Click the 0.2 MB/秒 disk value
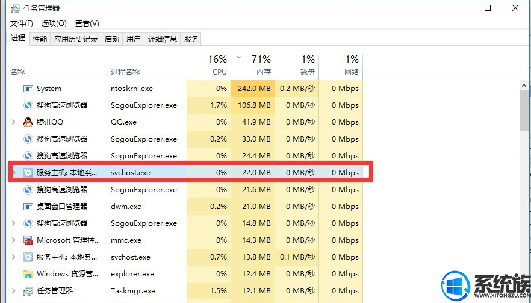This screenshot has height=303, width=531. coord(297,89)
